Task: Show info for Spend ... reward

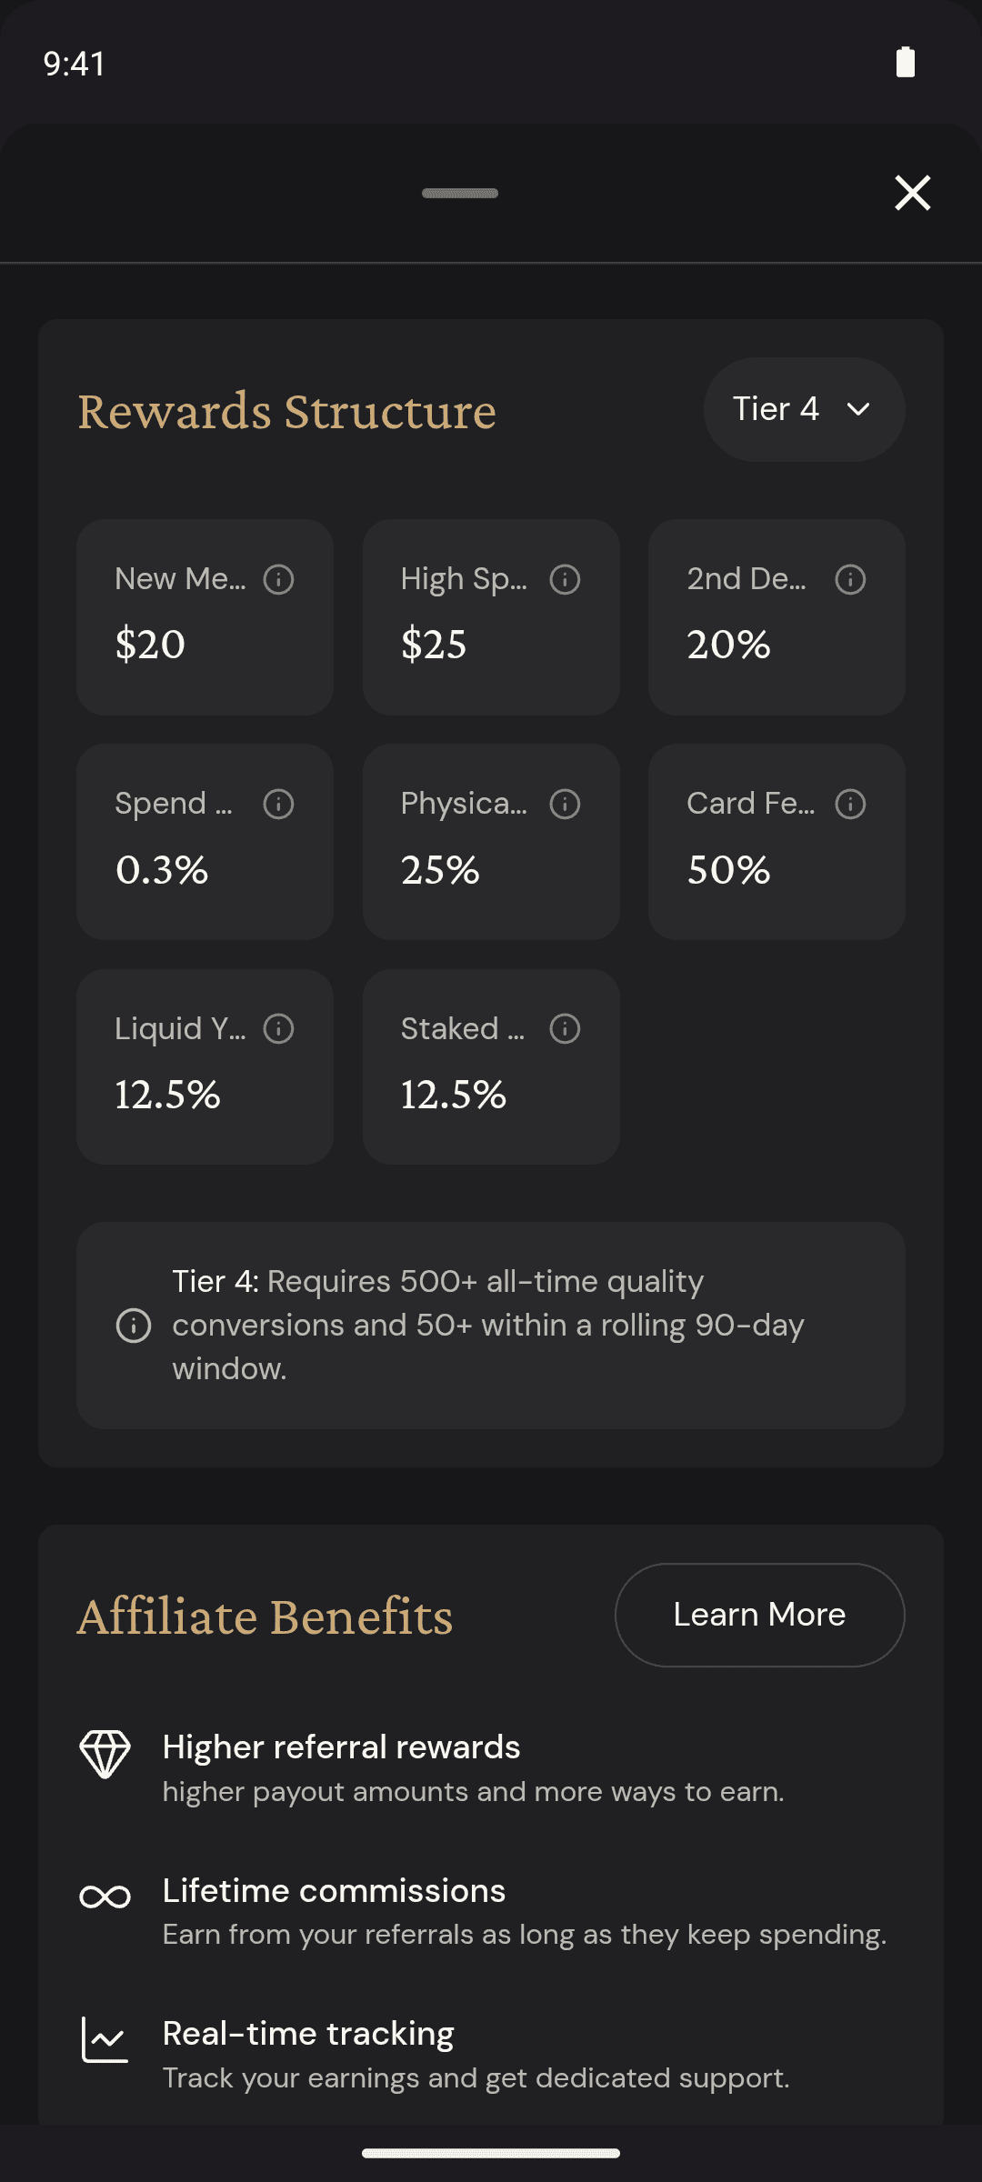Action: [278, 804]
